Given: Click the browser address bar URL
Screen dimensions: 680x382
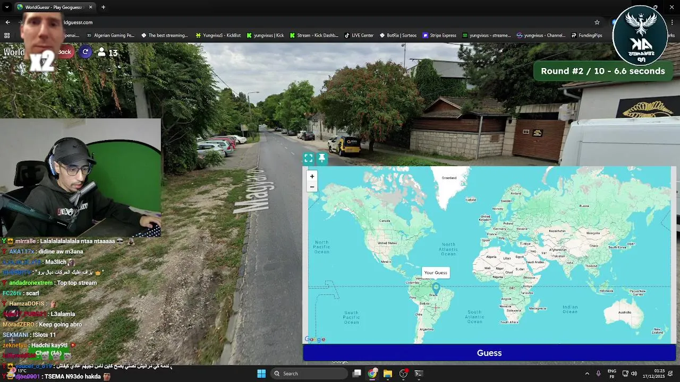Looking at the screenshot, I should 78,22.
